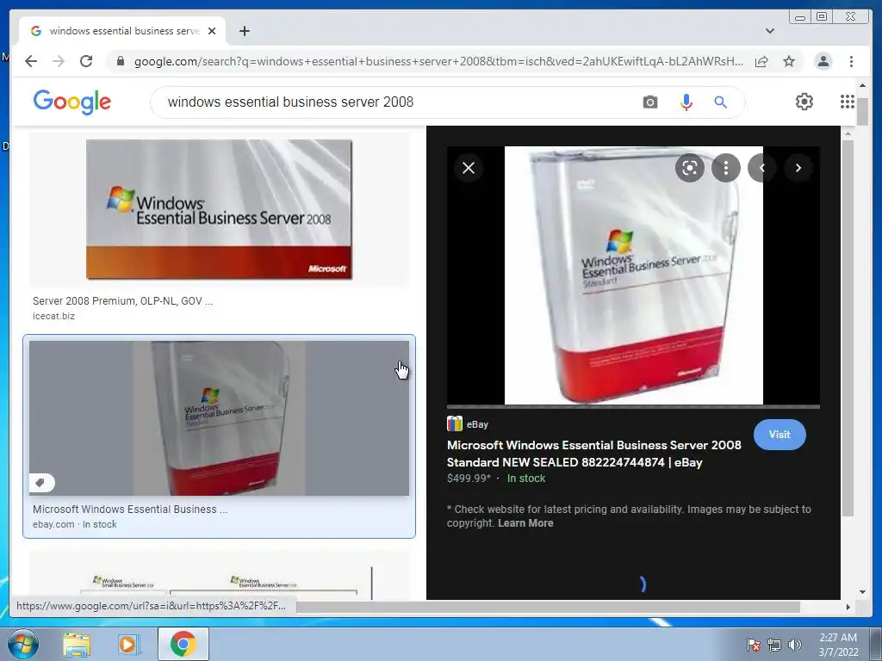Click the horizontal scrollbar at bottom
Screen dimensions: 882x661
[549, 607]
